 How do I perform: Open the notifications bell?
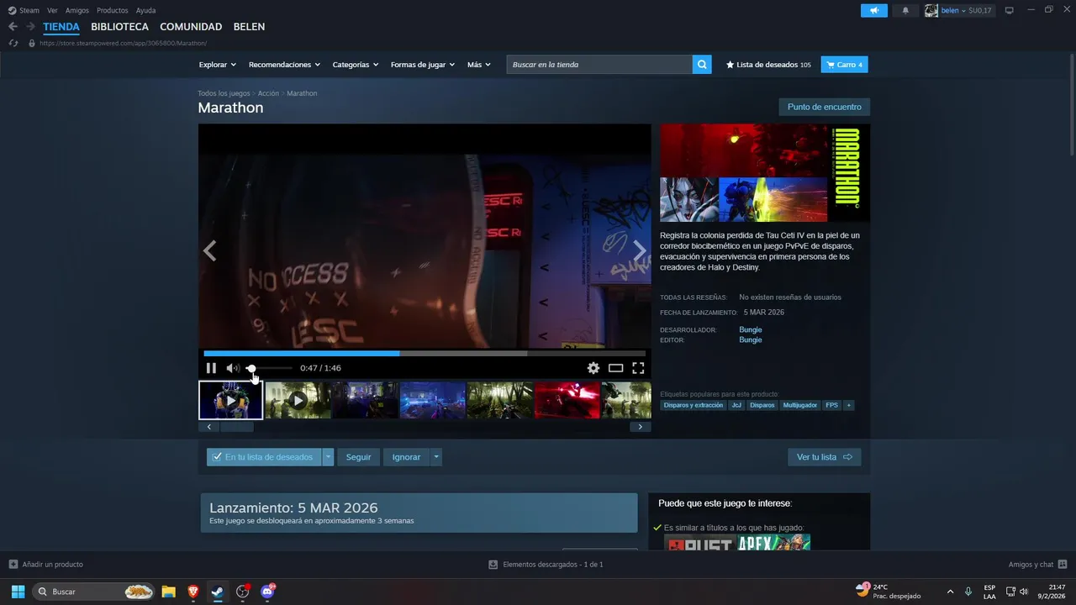[905, 10]
